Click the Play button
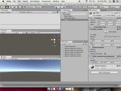 [56, 7]
